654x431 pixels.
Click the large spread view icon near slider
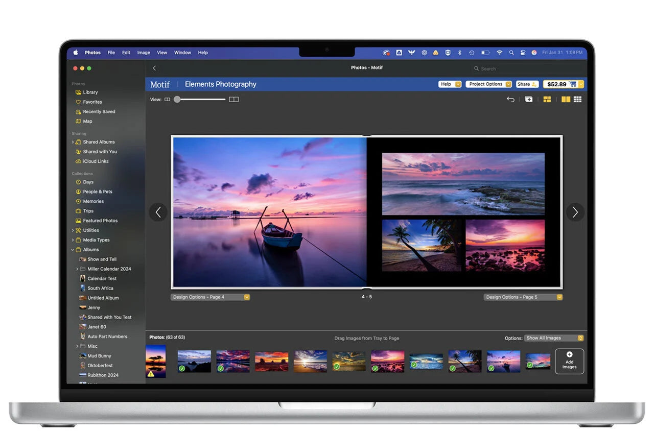tap(234, 100)
